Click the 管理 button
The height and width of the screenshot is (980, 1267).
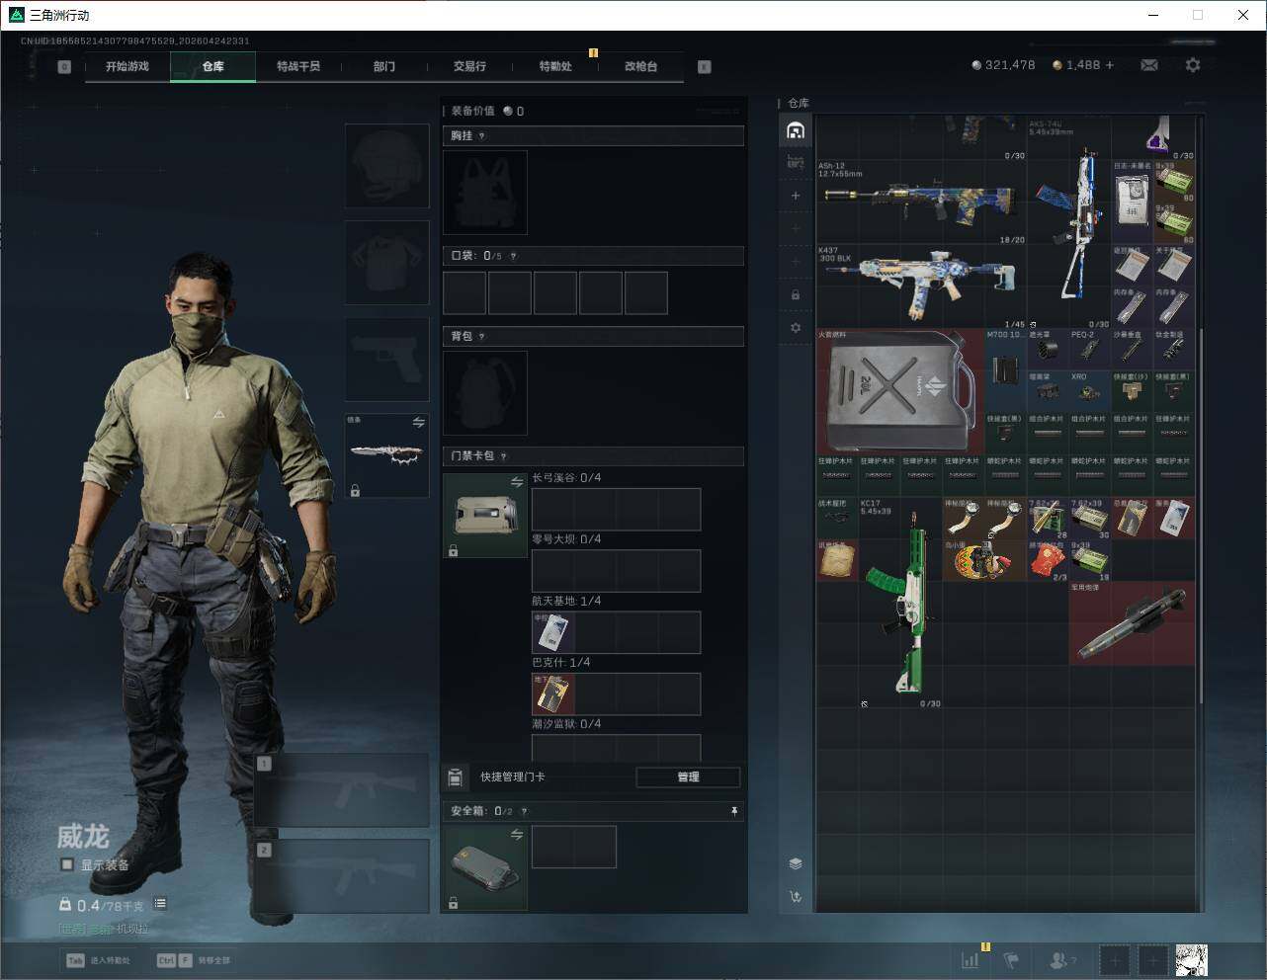pos(688,776)
